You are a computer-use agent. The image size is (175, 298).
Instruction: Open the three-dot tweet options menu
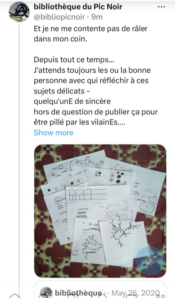coord(162,7)
